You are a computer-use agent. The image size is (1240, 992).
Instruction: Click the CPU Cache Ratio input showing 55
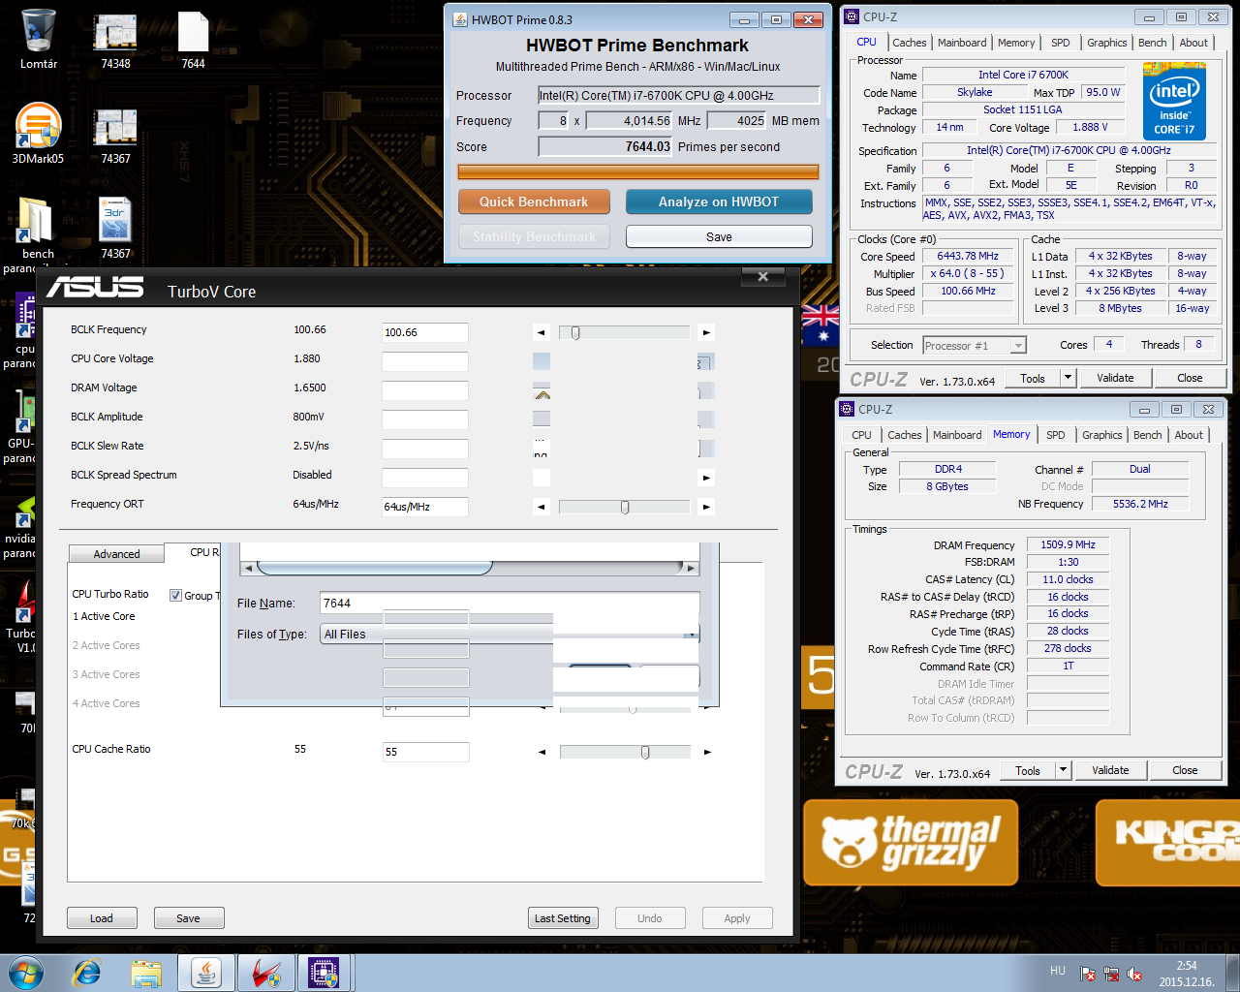[x=425, y=752]
